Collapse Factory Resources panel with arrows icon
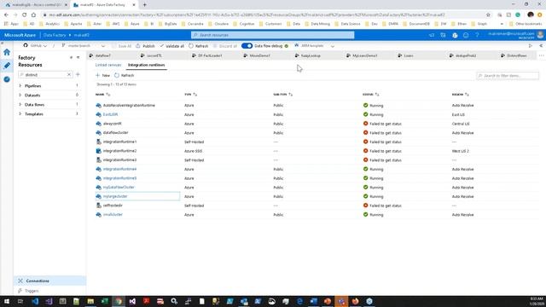The image size is (546, 307). (x=78, y=57)
